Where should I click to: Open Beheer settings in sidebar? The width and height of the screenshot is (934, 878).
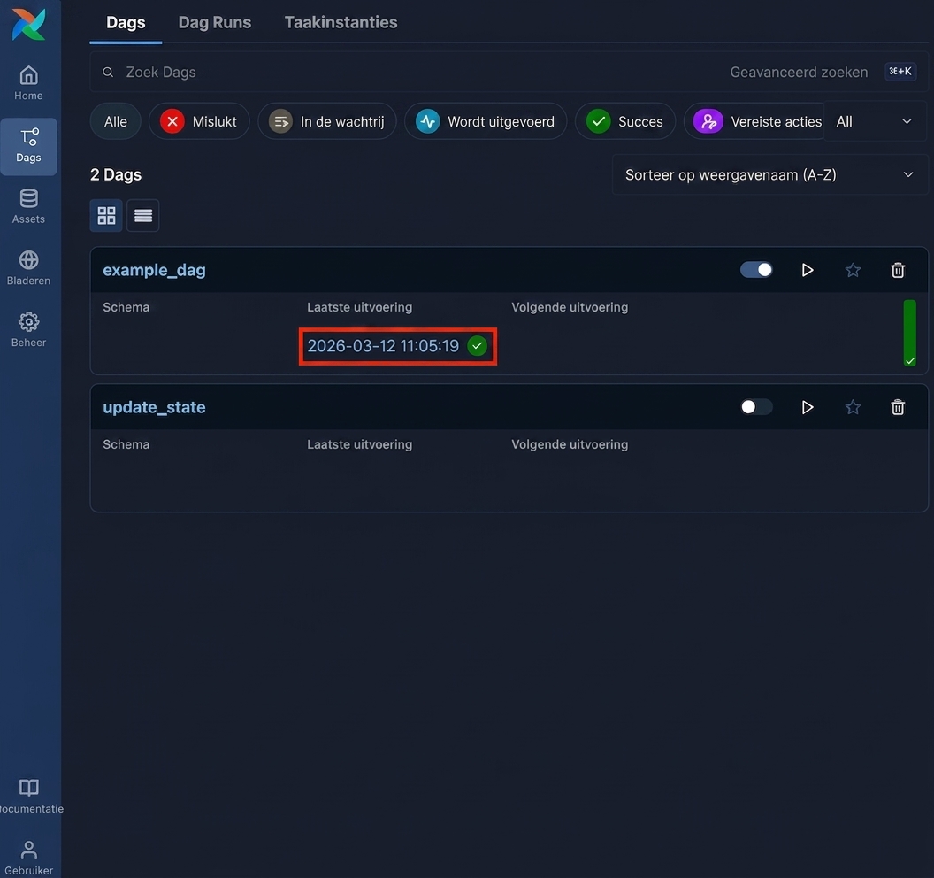[x=28, y=329]
